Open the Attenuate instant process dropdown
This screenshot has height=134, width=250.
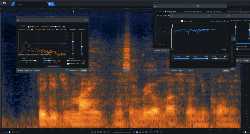128,132
